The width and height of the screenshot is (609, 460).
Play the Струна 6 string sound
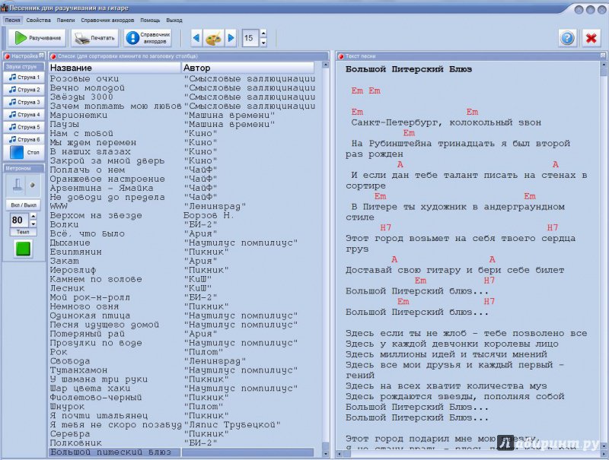click(24, 139)
